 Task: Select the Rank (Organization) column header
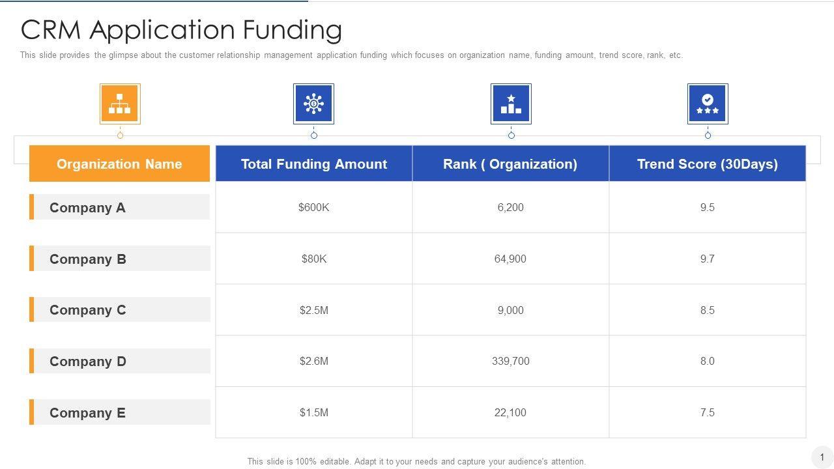point(510,164)
